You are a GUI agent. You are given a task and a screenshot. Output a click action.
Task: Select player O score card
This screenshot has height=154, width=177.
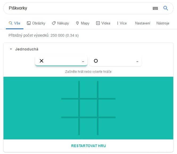tap(115, 61)
